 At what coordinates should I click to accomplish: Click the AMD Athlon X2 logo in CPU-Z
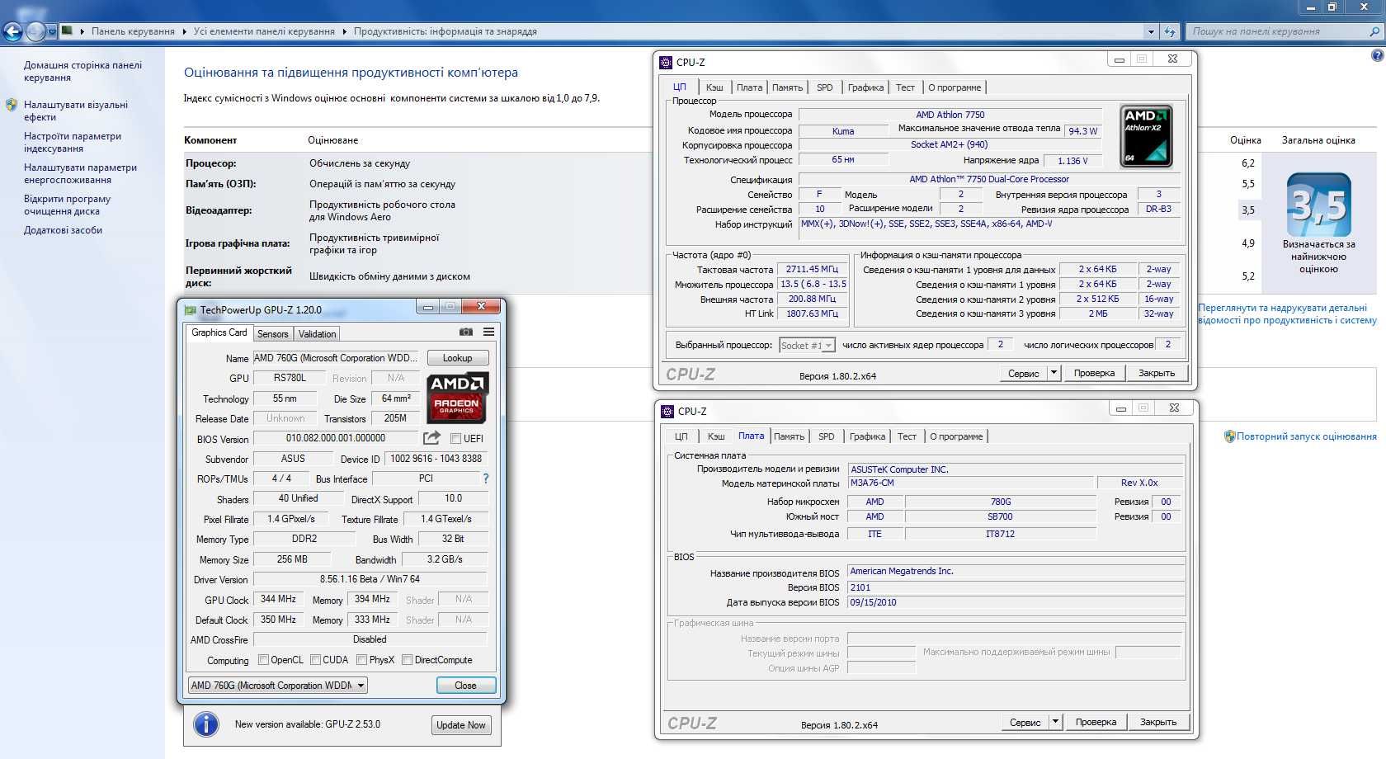click(1146, 135)
